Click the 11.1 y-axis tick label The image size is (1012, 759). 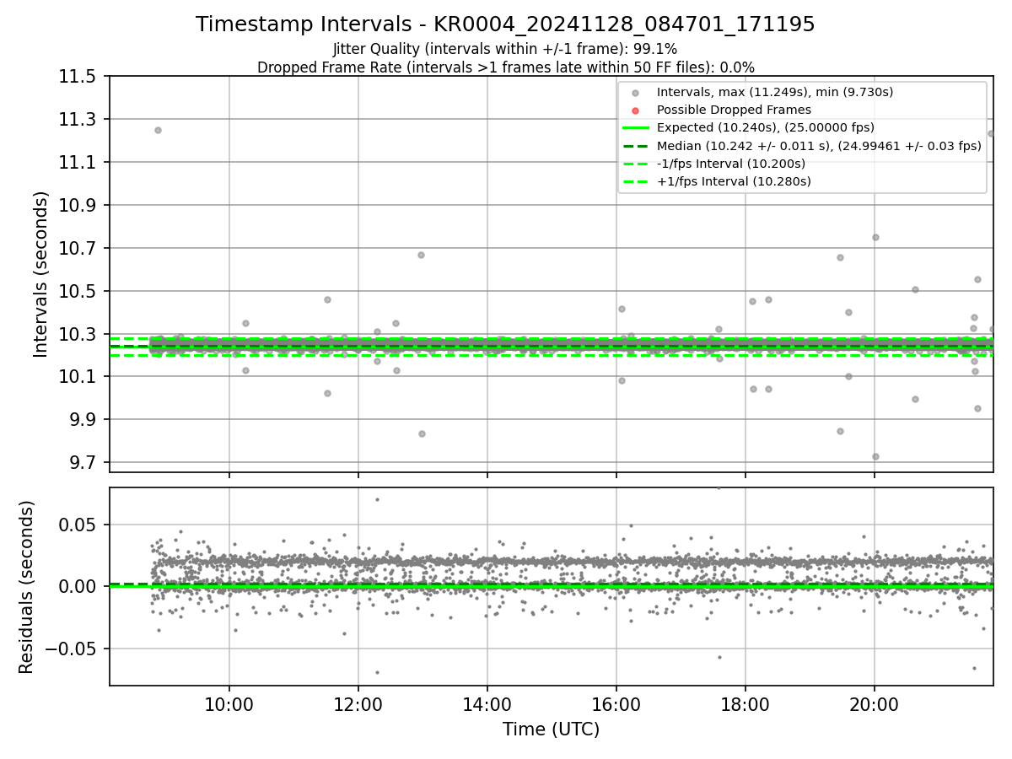[x=78, y=163]
